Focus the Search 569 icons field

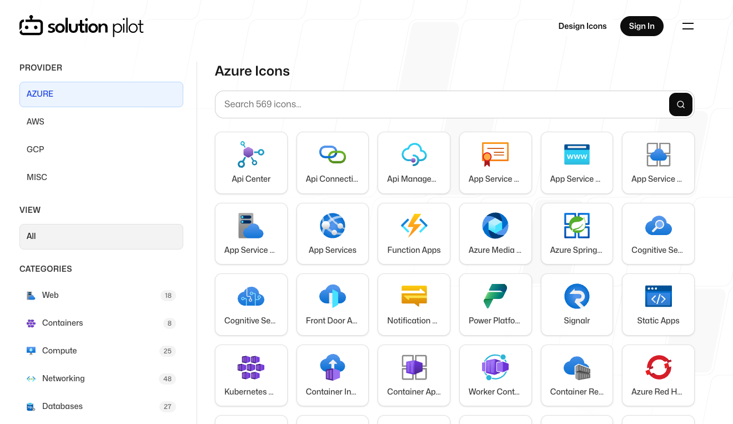pyautogui.click(x=442, y=104)
